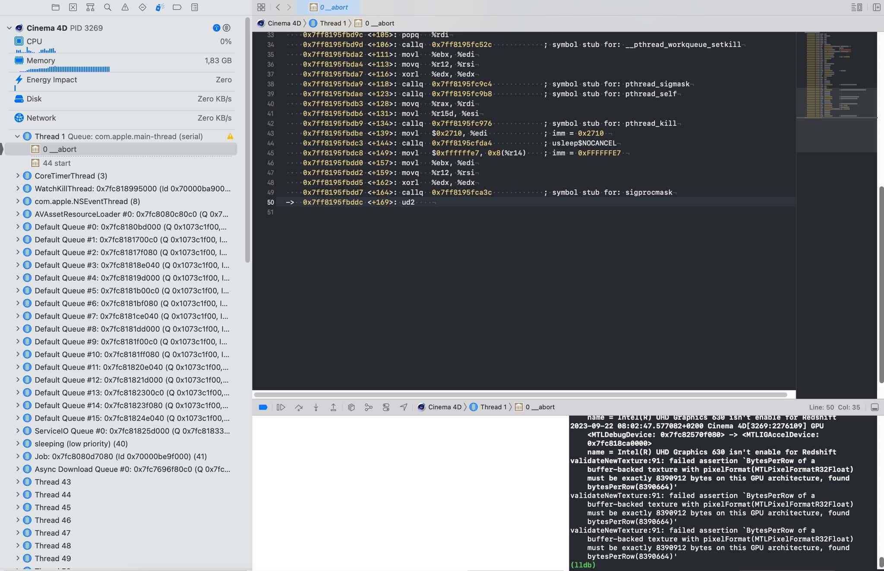Expand the Default Queue #0 thread entry
Viewport: 884px width, 571px height.
point(17,227)
